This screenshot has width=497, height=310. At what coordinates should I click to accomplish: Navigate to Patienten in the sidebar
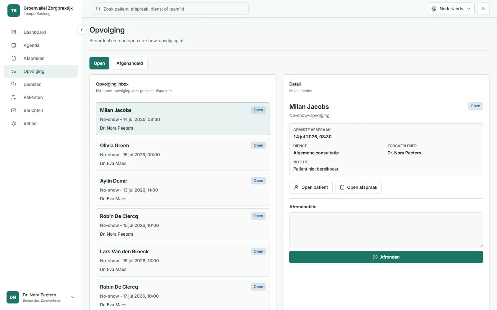click(x=41, y=97)
